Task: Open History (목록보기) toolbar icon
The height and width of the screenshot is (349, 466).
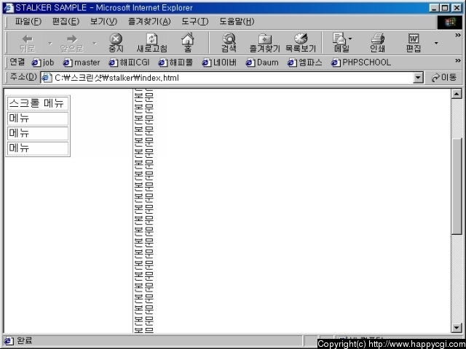Action: click(x=301, y=43)
